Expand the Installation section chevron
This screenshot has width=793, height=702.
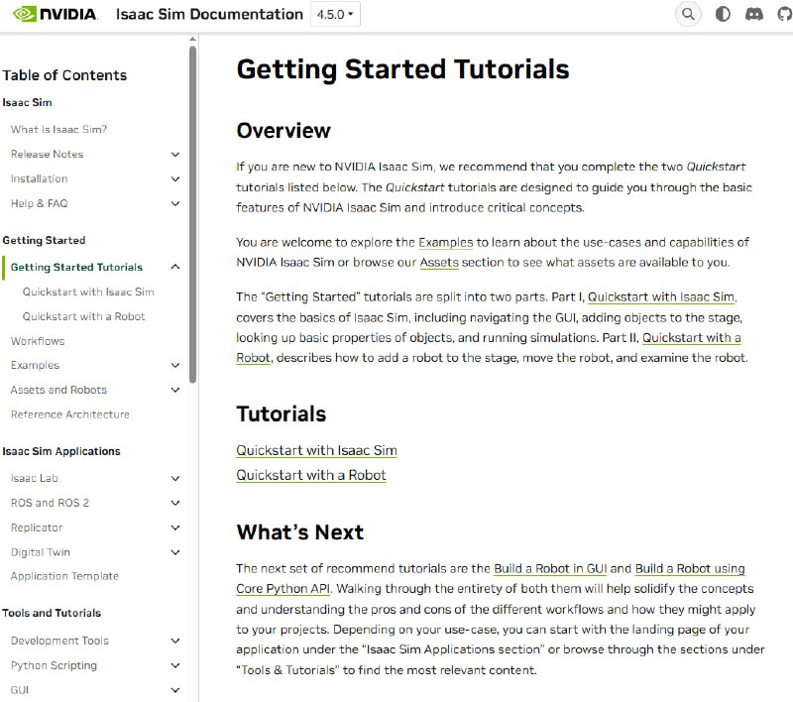(175, 179)
